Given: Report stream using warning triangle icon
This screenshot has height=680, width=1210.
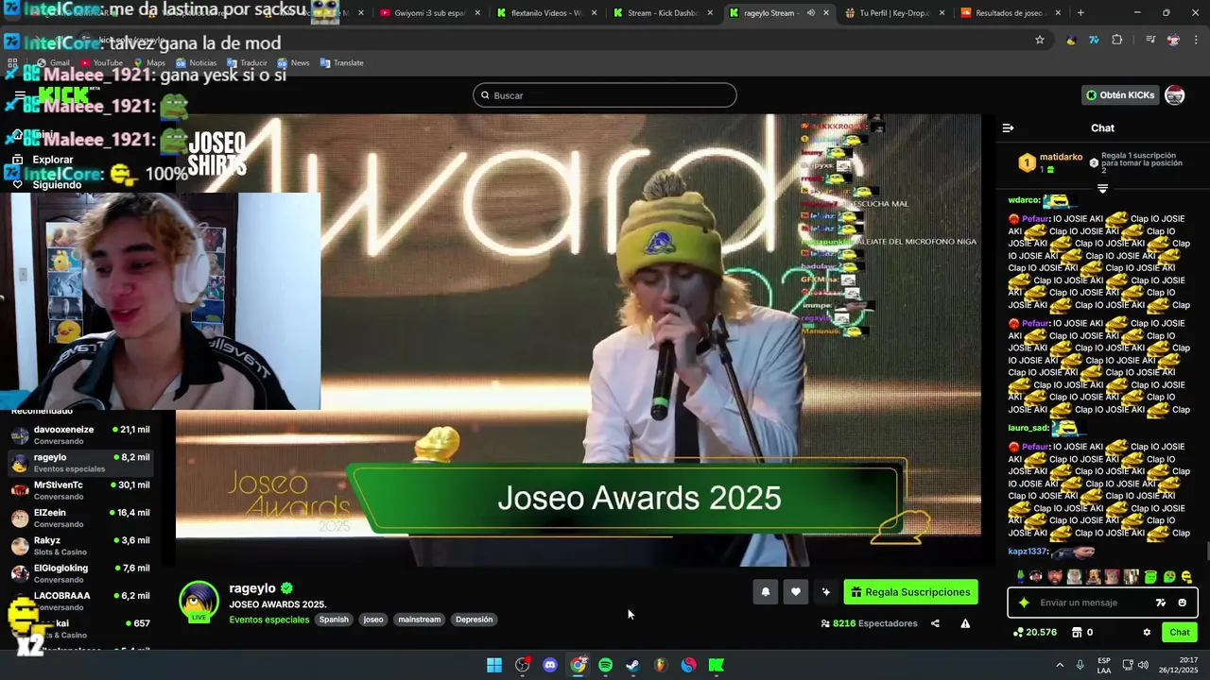Looking at the screenshot, I should 965,623.
